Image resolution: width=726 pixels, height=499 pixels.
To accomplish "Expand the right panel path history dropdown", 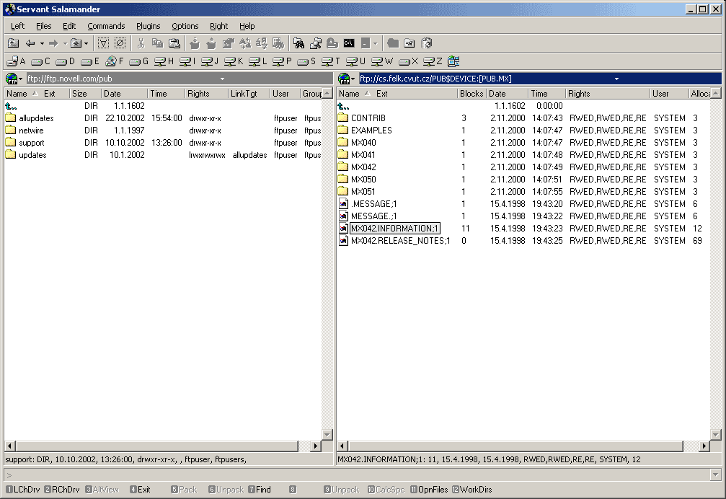I will 616,79.
